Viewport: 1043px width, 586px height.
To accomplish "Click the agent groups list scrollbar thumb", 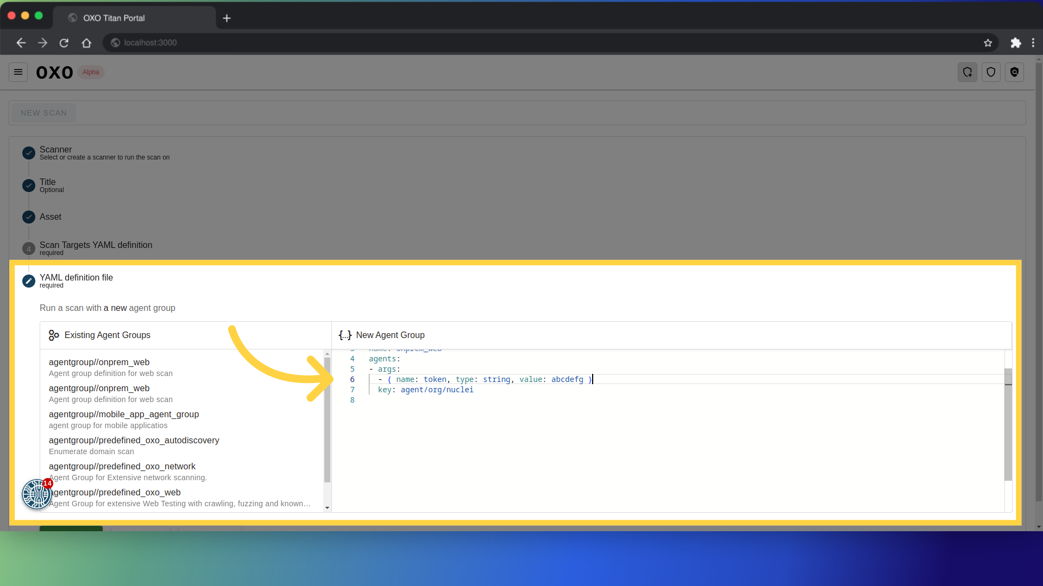I will 327,420.
